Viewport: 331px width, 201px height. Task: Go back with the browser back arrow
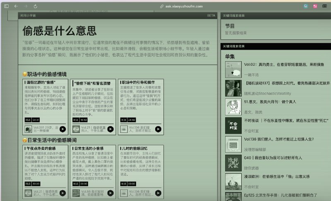pyautogui.click(x=16, y=6)
